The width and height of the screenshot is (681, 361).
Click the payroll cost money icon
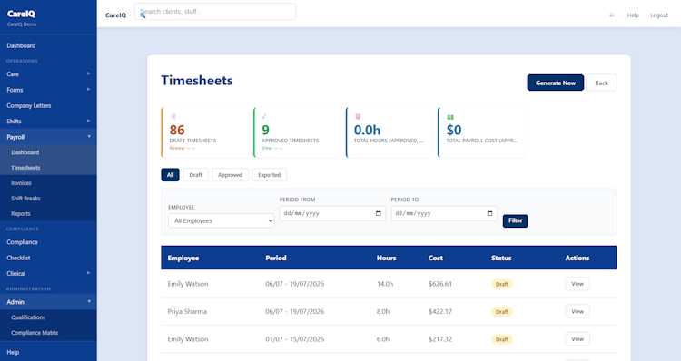click(450, 117)
